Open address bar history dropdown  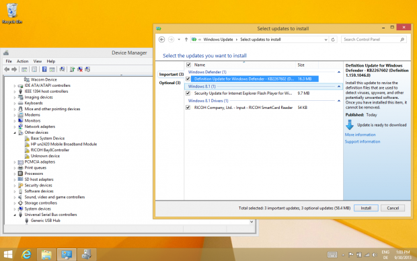pyautogui.click(x=326, y=40)
